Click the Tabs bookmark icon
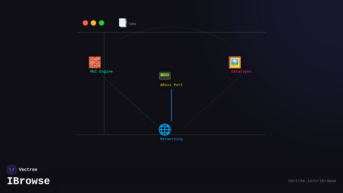343x193 pixels. (x=123, y=23)
